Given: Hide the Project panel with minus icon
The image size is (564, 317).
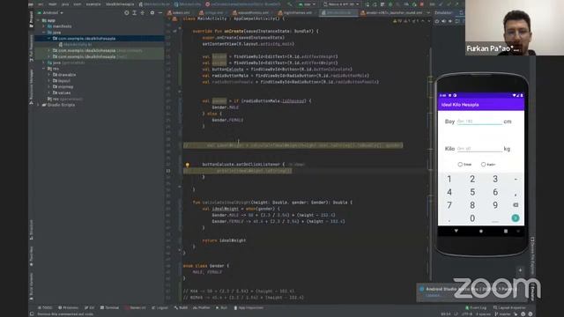Looking at the screenshot, I should pyautogui.click(x=160, y=12).
